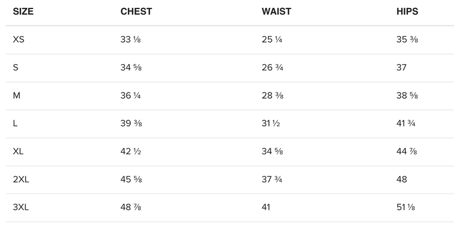Select the 2XL size row label

click(x=20, y=179)
